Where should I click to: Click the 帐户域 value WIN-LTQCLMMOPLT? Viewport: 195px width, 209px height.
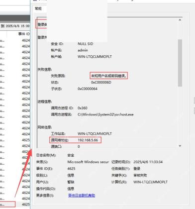click(x=95, y=57)
